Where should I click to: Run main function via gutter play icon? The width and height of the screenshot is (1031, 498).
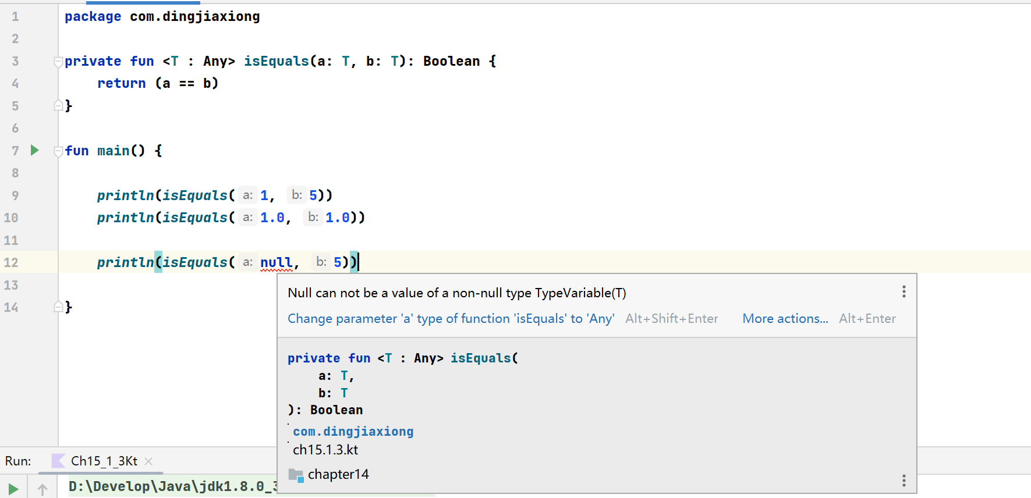point(34,150)
